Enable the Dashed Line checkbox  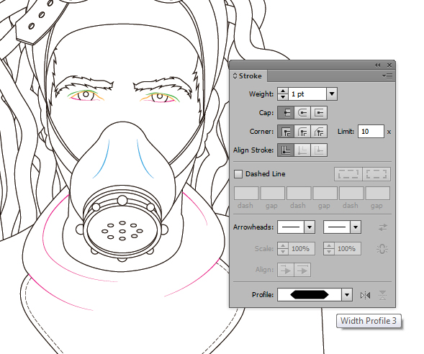pyautogui.click(x=238, y=174)
